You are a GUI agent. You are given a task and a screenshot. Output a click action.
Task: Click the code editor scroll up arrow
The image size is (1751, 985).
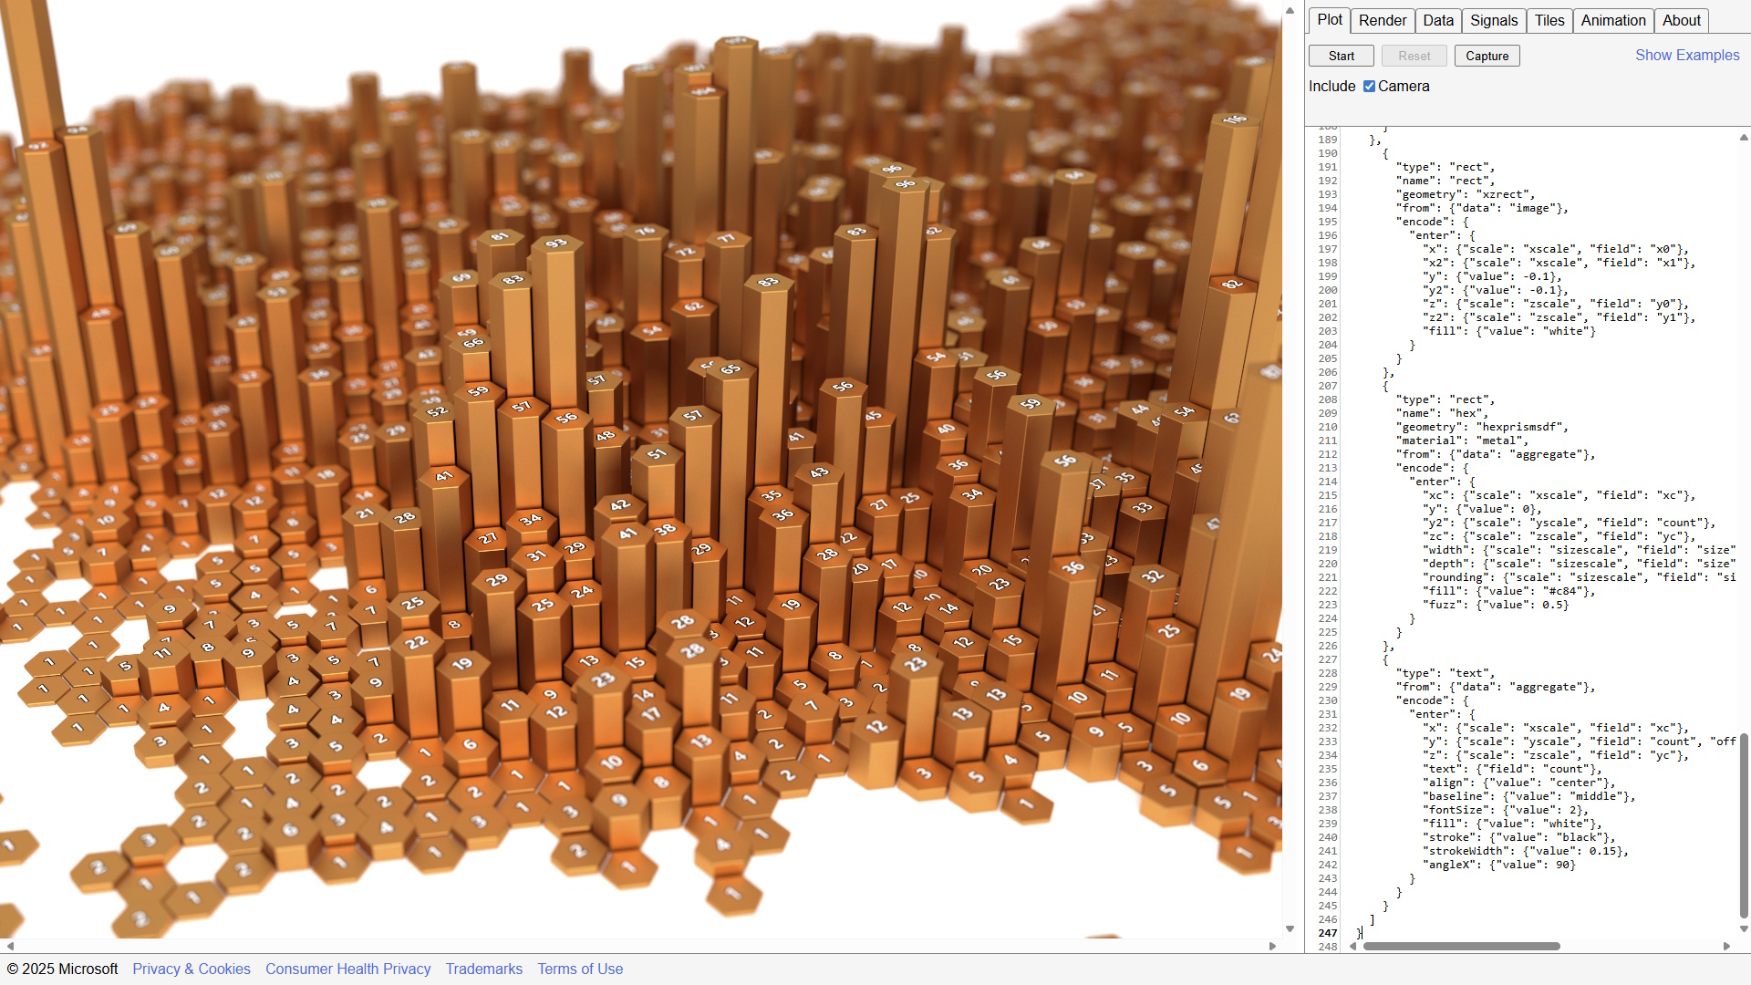click(x=1743, y=138)
